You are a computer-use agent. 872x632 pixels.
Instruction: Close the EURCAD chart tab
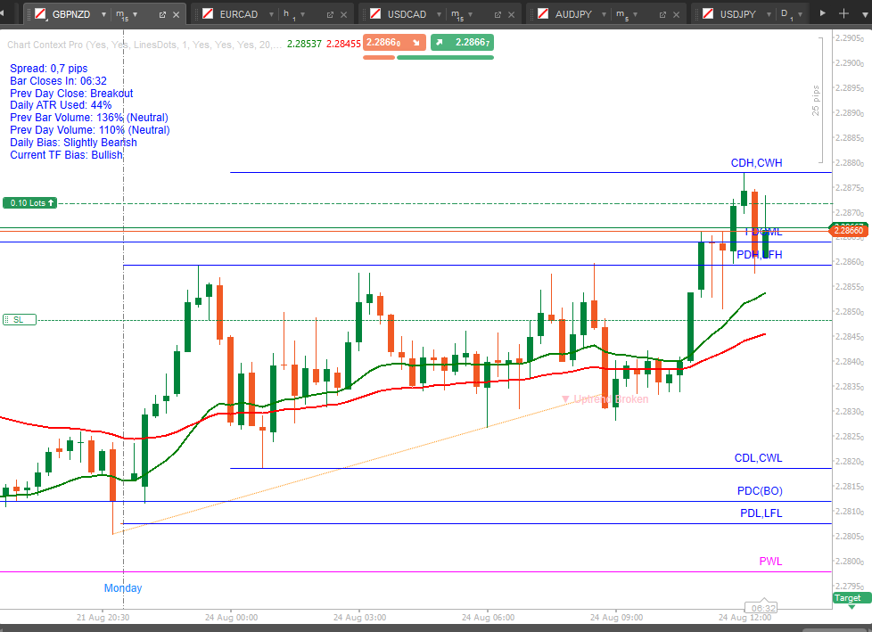[x=343, y=15]
